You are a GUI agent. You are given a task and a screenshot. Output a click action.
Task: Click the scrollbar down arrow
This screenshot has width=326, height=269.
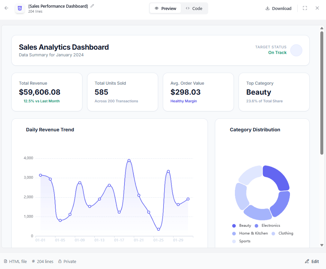[x=322, y=245]
